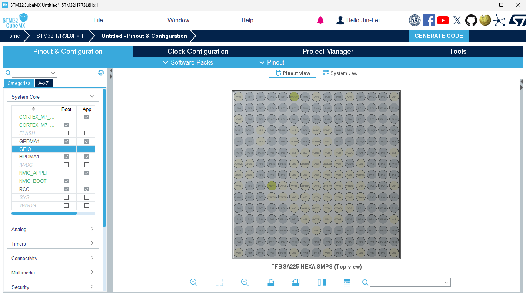Image resolution: width=526 pixels, height=296 pixels.
Task: Select the highlighted NRST pin
Action: (272, 186)
